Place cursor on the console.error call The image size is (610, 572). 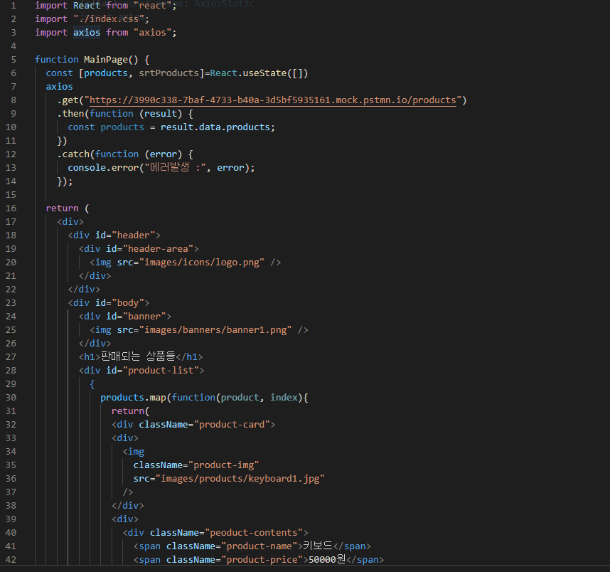click(x=103, y=168)
